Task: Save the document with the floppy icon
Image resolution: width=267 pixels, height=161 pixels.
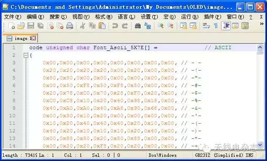Action: 31,26
